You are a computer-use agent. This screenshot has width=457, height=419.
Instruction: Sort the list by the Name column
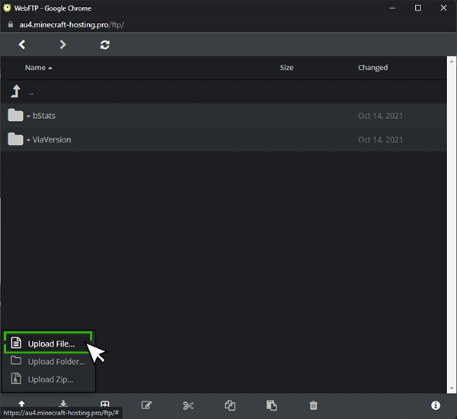click(x=35, y=68)
